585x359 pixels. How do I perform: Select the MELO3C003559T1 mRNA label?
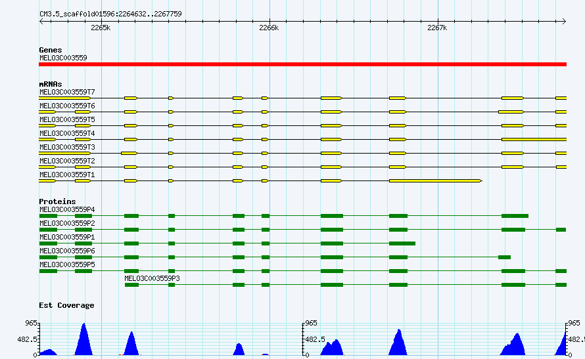click(67, 175)
